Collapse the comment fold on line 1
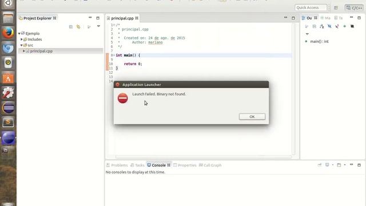 click(x=114, y=25)
